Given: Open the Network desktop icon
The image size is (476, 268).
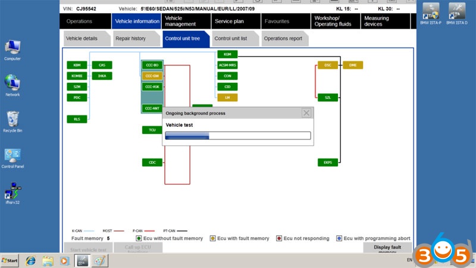Looking at the screenshot, I should click(x=12, y=86).
